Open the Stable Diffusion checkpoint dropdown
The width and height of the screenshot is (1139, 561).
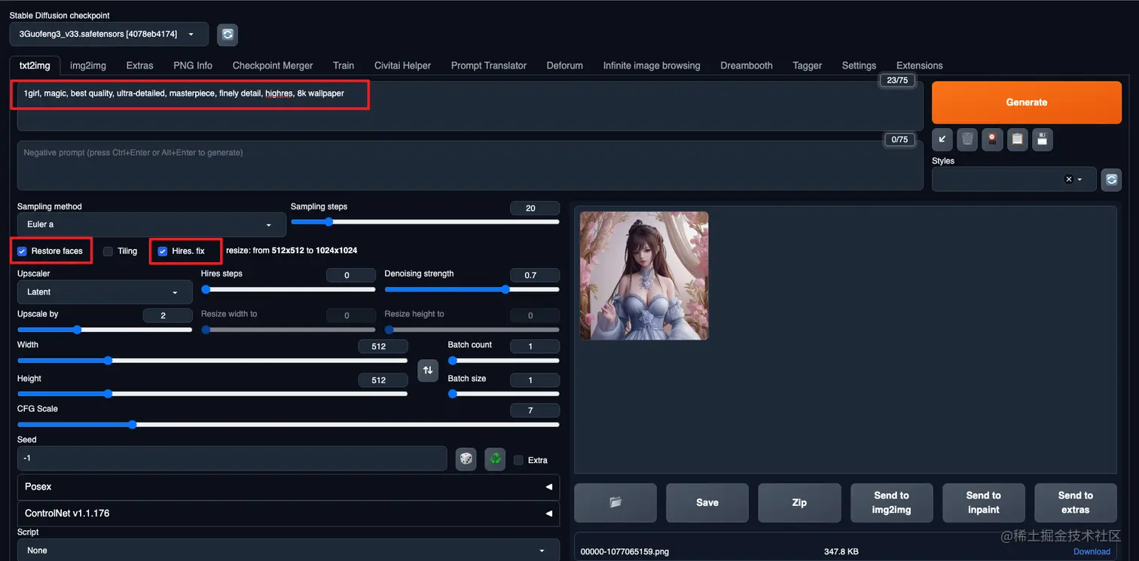[x=109, y=34]
